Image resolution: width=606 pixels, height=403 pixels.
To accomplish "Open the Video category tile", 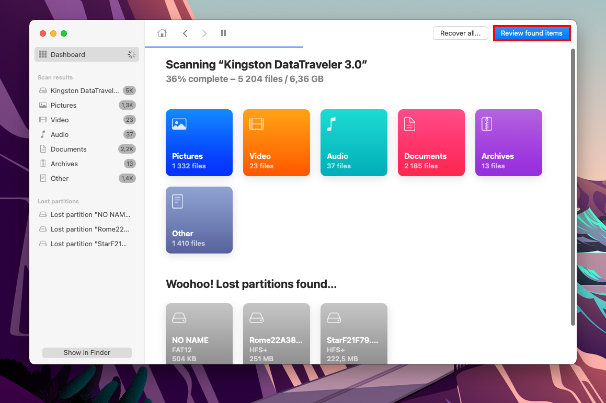I will coord(276,142).
